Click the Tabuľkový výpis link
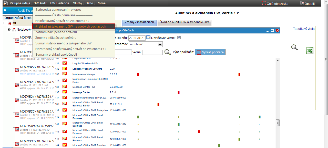 point(304,29)
